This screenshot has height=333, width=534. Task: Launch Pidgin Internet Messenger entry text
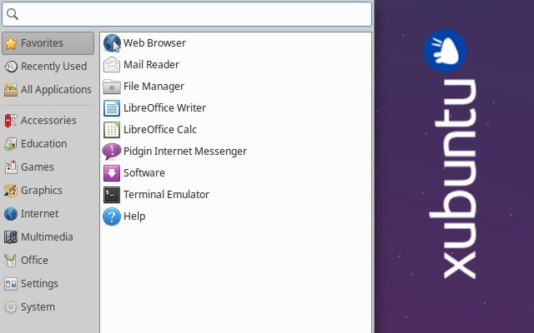185,152
